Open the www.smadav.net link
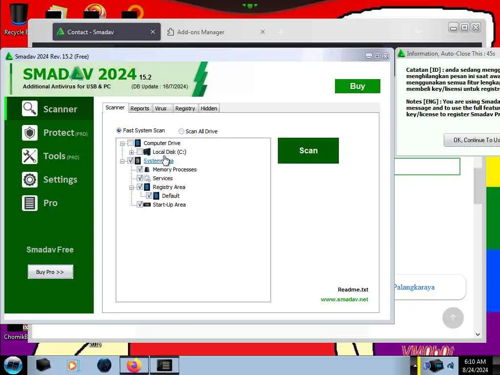The width and height of the screenshot is (500, 375). pyautogui.click(x=344, y=299)
